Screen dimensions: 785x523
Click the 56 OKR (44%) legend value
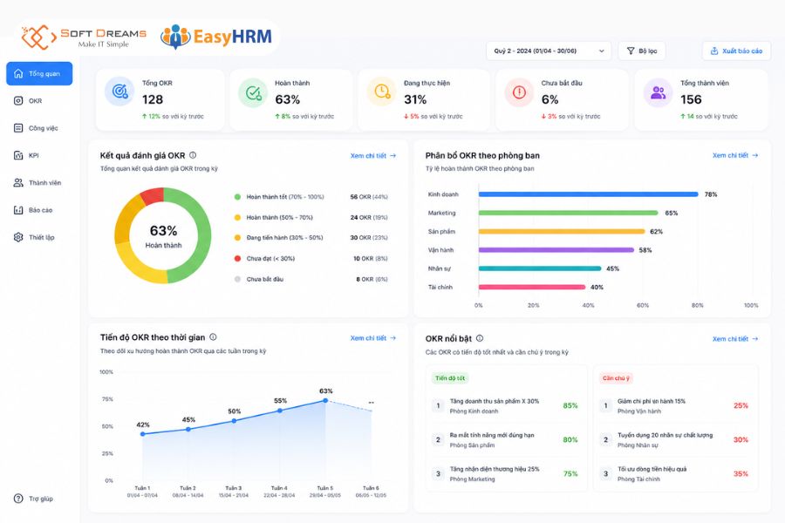click(x=369, y=197)
